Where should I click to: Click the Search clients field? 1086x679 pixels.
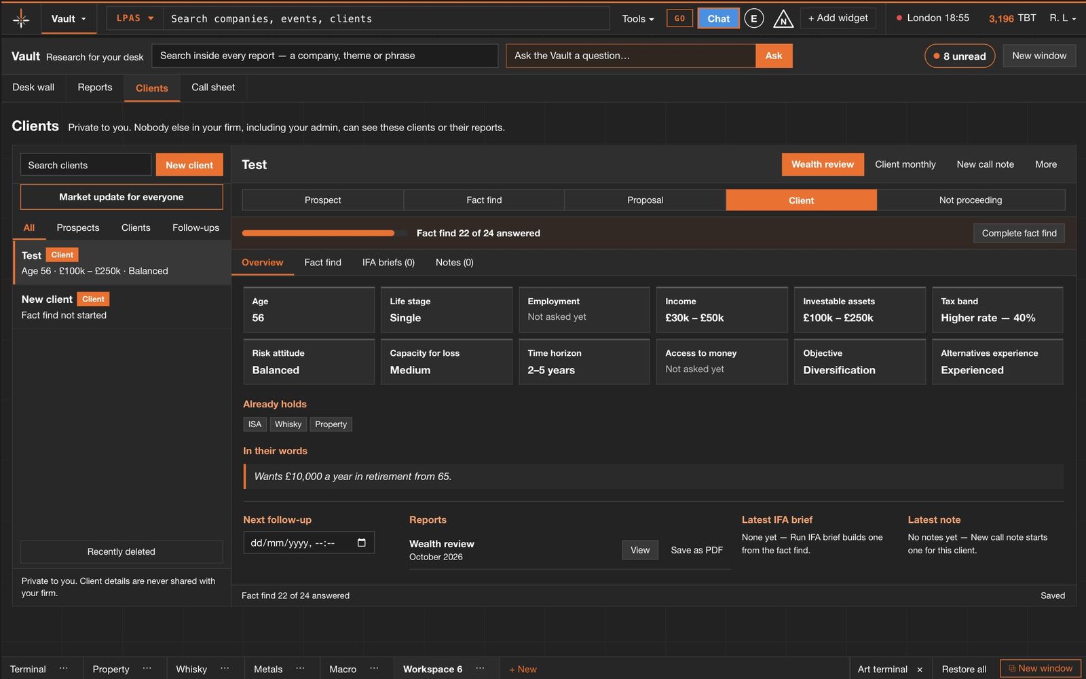(86, 165)
